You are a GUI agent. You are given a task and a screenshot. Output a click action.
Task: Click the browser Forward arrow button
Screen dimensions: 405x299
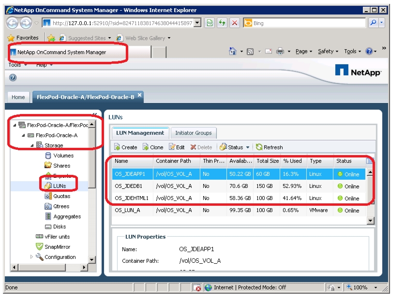(x=26, y=23)
